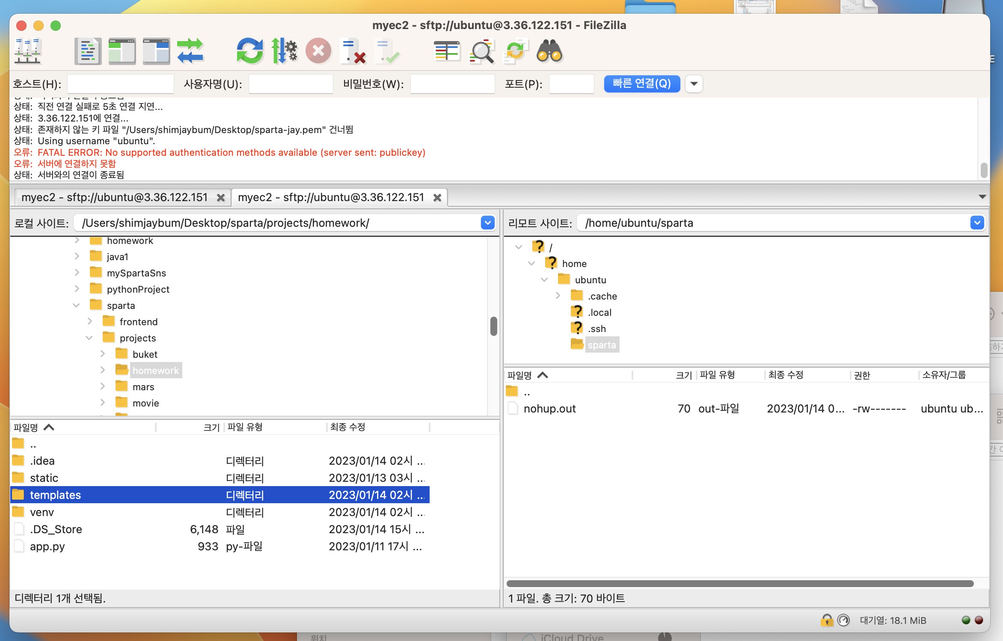Select the remote .ssh folder
This screenshot has height=641, width=1003.
point(596,329)
